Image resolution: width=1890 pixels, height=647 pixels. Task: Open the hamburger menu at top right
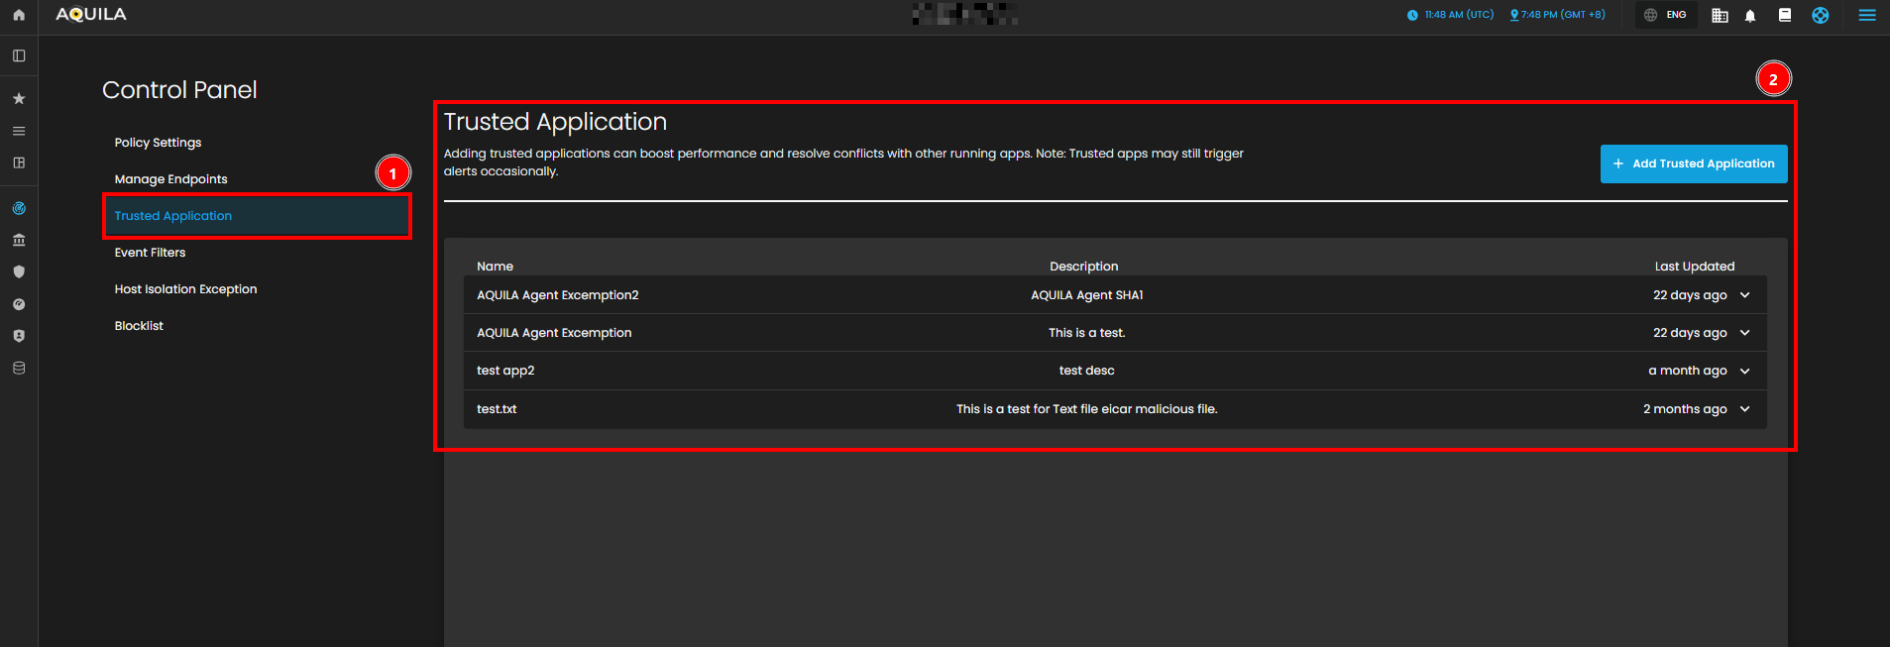point(1867,15)
